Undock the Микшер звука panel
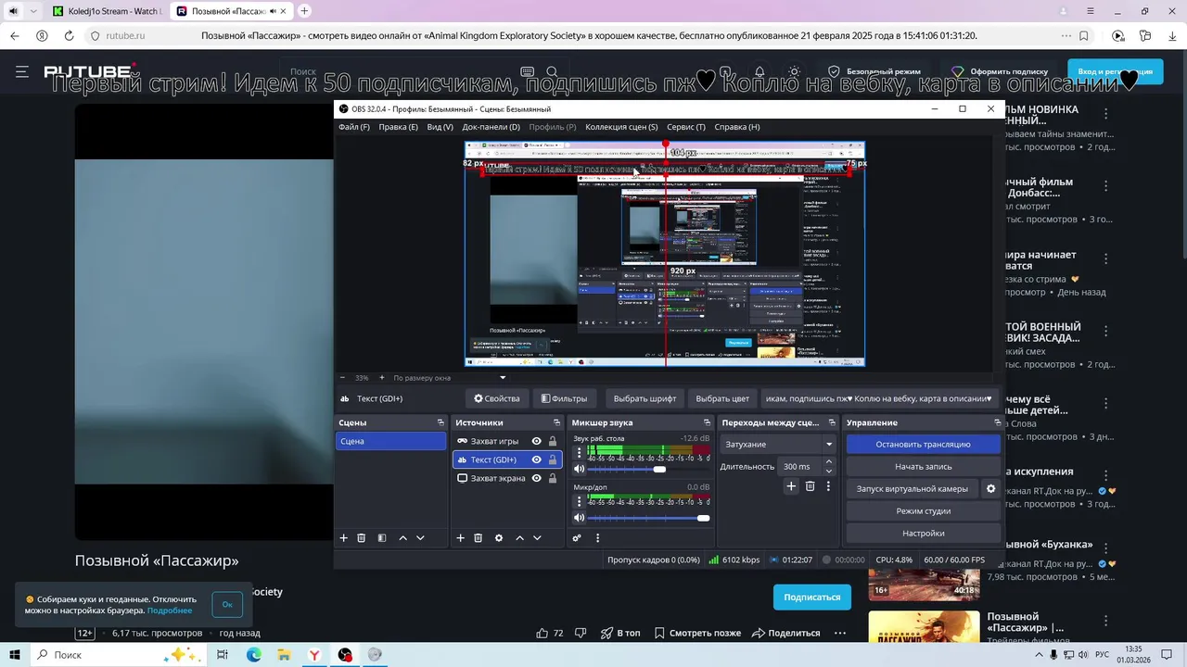1187x667 pixels. click(707, 422)
